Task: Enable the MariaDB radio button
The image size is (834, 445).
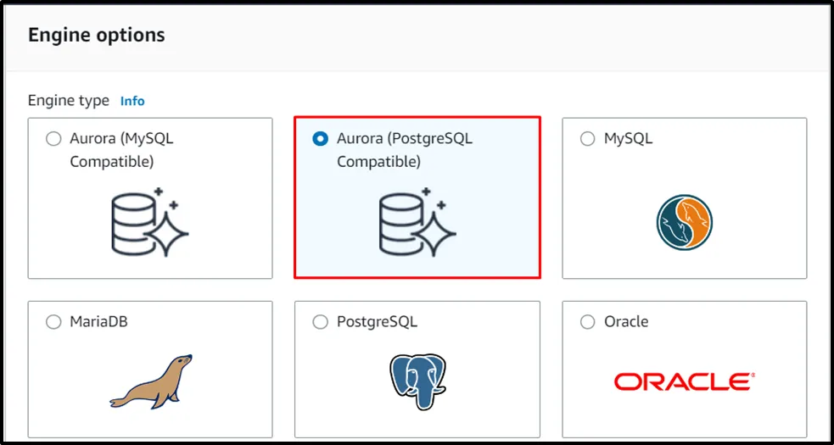Action: coord(53,322)
